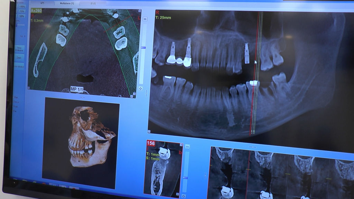
Task: Click the 75% zoom button
Action: coord(21,11)
